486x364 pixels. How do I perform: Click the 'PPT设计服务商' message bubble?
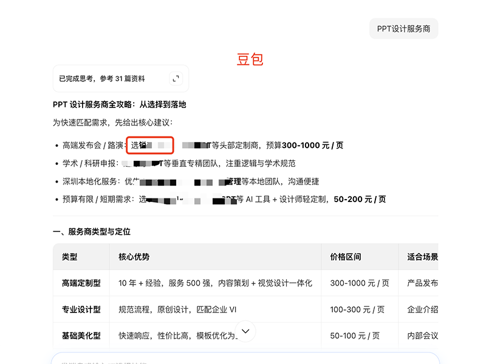pos(403,29)
